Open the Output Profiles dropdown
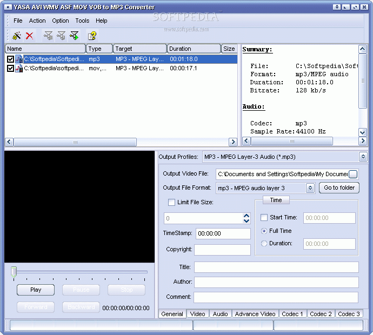The width and height of the screenshot is (373, 335). click(363, 157)
